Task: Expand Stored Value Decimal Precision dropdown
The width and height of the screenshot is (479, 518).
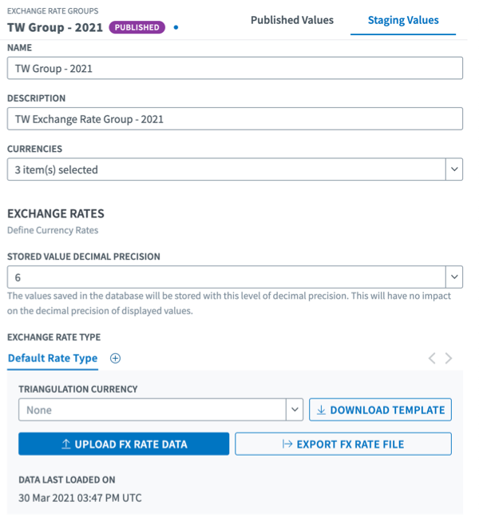Action: point(235,277)
